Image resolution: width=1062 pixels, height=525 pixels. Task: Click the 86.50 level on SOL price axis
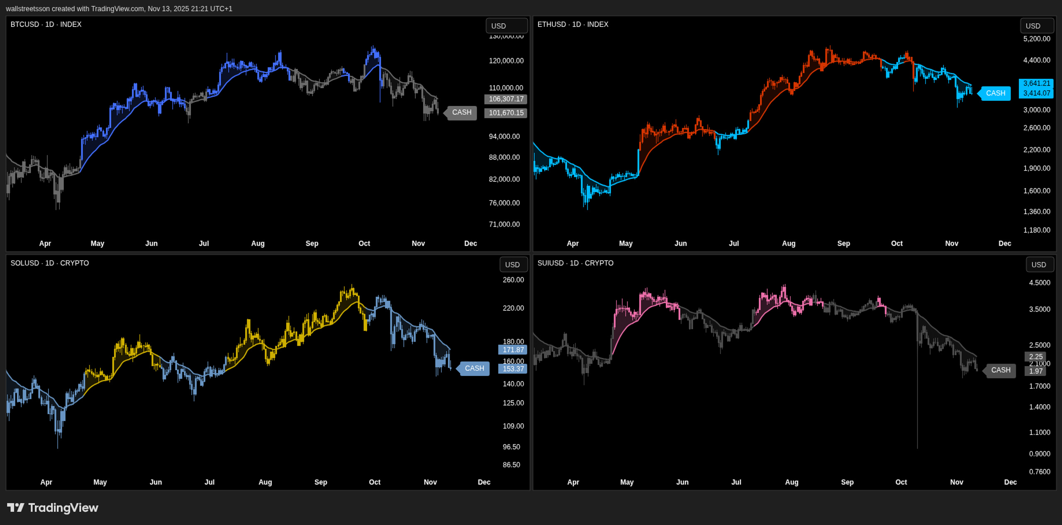511,465
